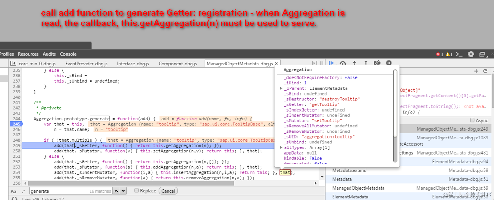Expand the _oParent ElementMetadata property
Screen dimensions: 494x200
pos(281,88)
